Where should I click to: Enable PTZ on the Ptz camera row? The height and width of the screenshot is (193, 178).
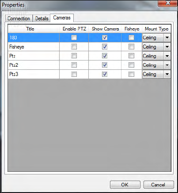74,56
